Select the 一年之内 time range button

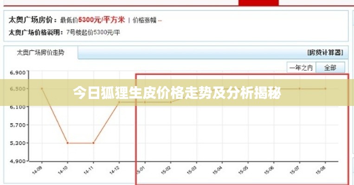click(x=301, y=68)
